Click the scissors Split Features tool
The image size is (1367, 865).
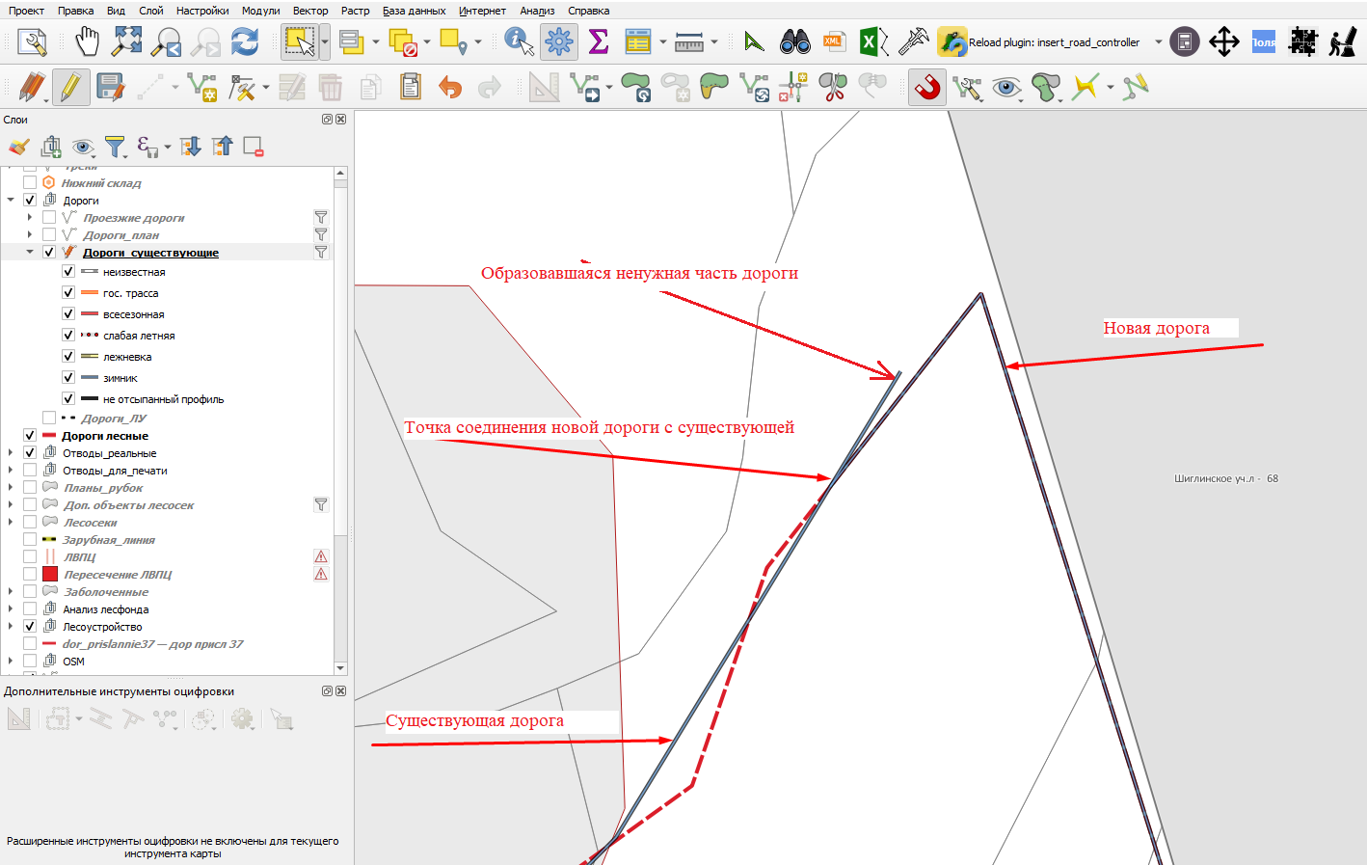click(833, 88)
